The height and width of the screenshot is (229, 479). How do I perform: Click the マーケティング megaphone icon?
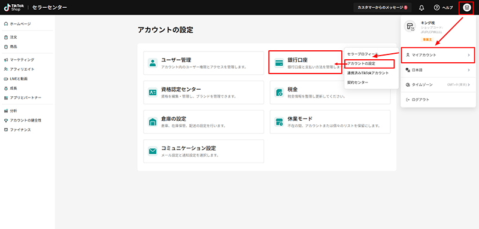pyautogui.click(x=6, y=60)
